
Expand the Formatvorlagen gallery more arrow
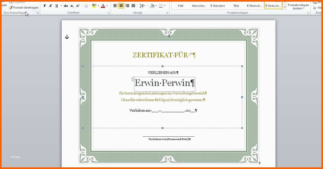click(x=285, y=7)
